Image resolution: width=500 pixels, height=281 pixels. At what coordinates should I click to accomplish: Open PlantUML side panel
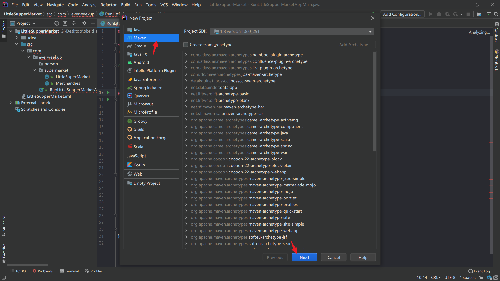pos(497,60)
